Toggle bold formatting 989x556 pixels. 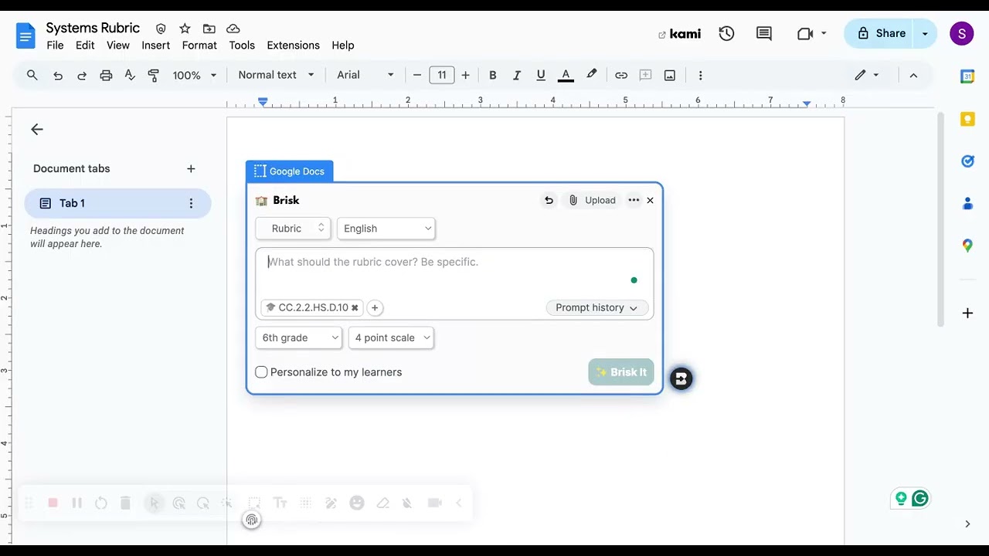click(492, 75)
